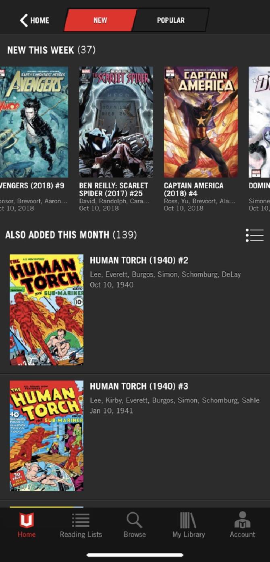Open Human Torch (1940) #2 cover image
270x562 pixels.
tap(47, 310)
